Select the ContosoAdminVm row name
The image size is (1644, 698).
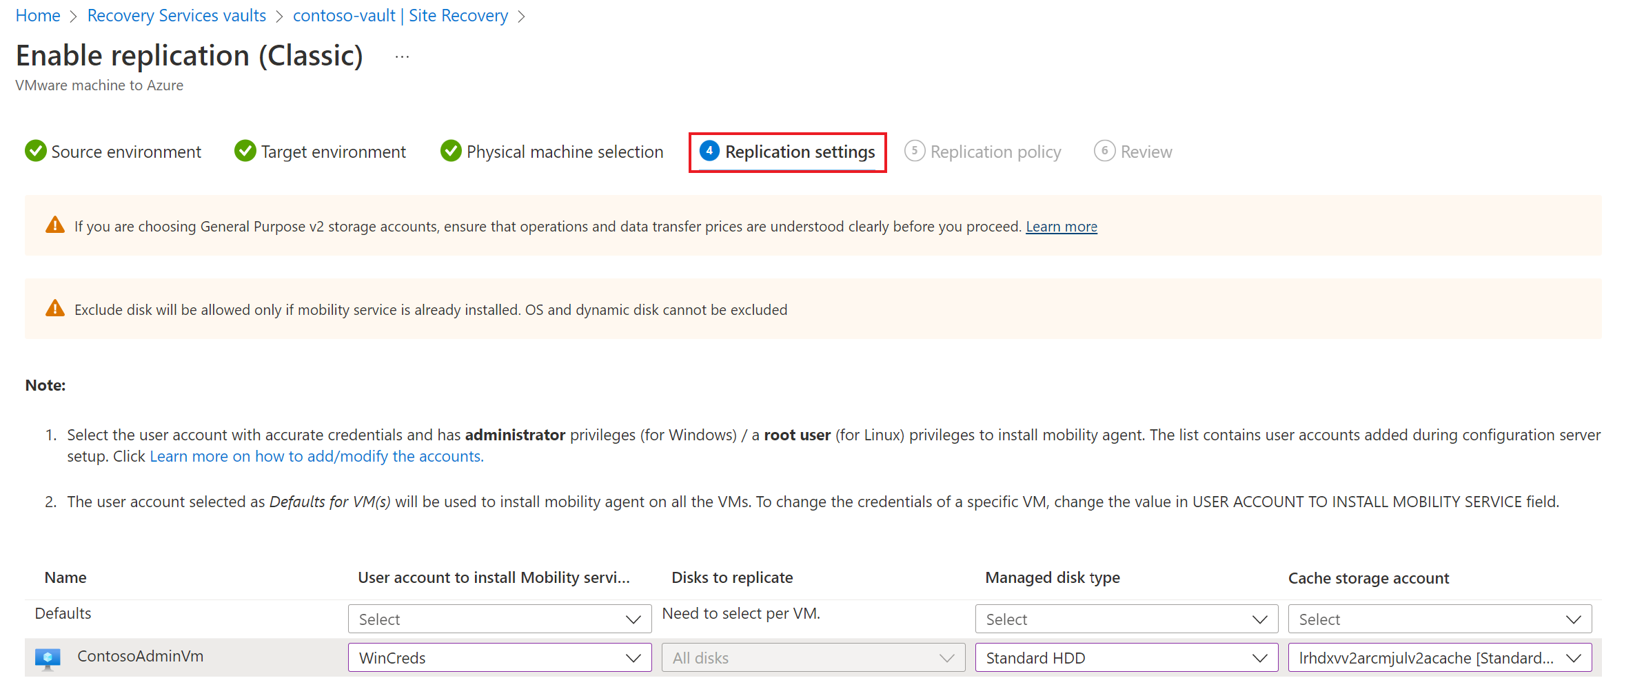(140, 656)
